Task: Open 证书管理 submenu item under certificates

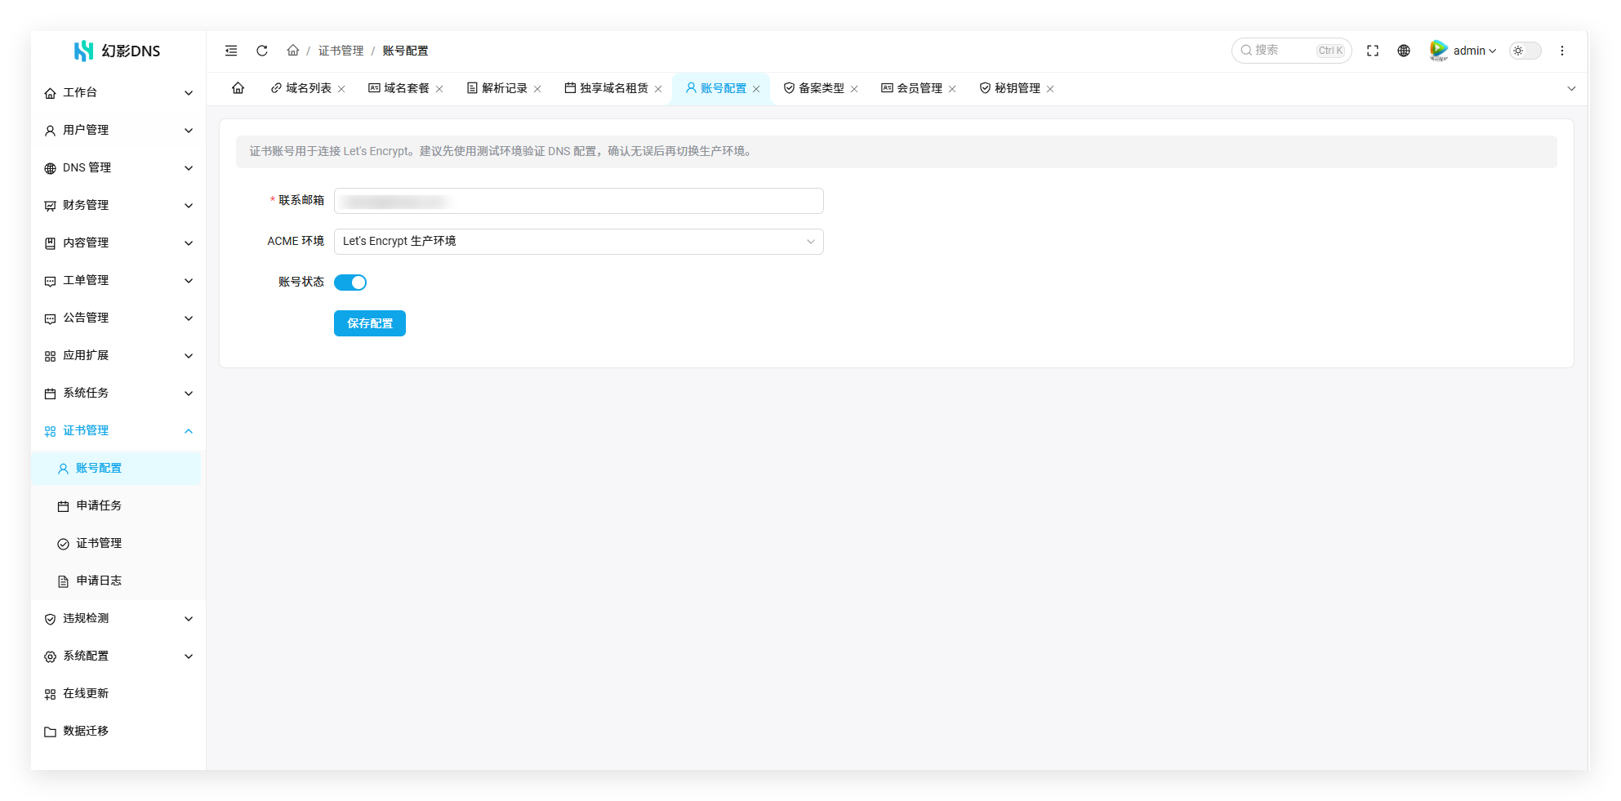Action: click(116, 544)
